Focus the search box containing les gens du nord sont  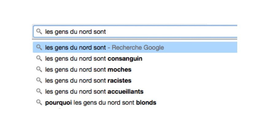pos(135,31)
